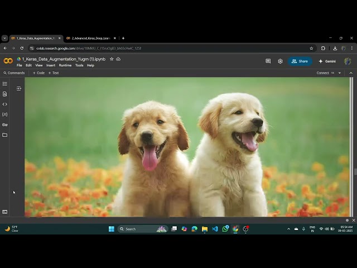Click the puppies output image
Viewport: 357px width, 268px height.
pyautogui.click(x=187, y=147)
